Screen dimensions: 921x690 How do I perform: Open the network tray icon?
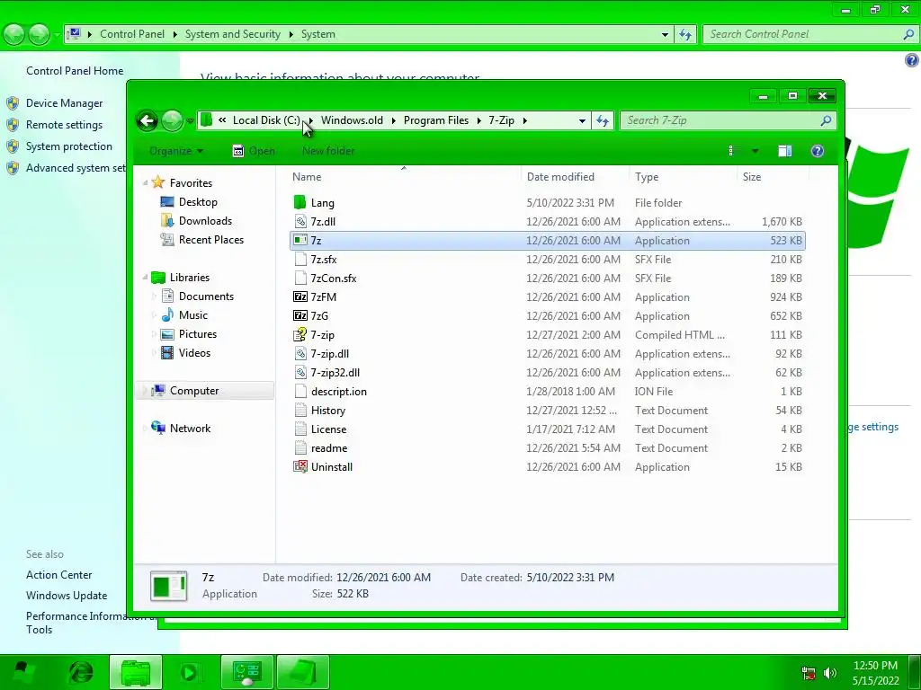[809, 673]
